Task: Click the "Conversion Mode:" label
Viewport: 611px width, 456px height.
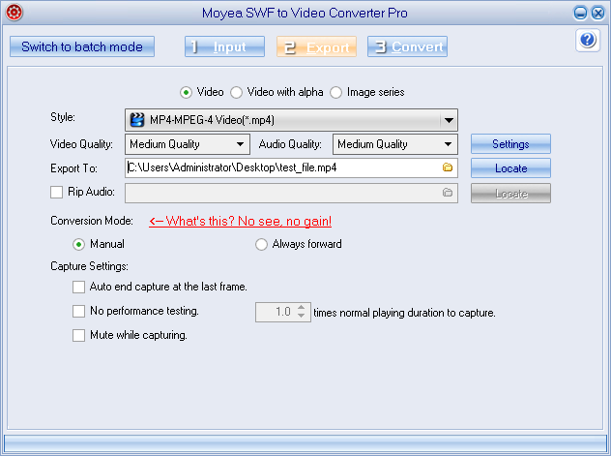Action: 92,221
